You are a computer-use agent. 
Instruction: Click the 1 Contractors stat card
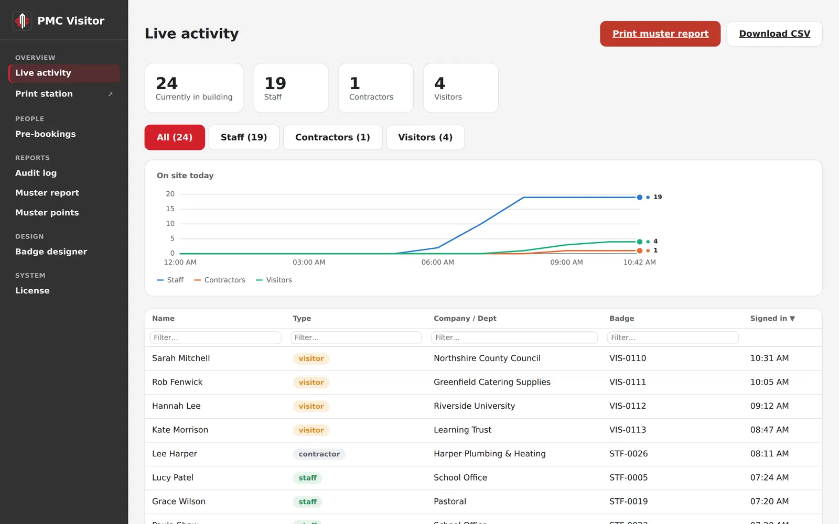point(376,88)
